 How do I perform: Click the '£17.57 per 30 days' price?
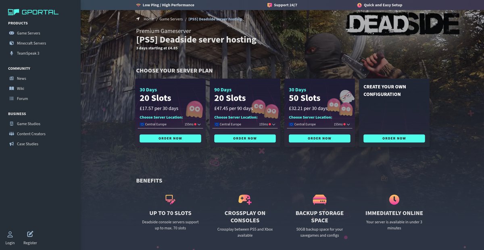[x=159, y=108]
